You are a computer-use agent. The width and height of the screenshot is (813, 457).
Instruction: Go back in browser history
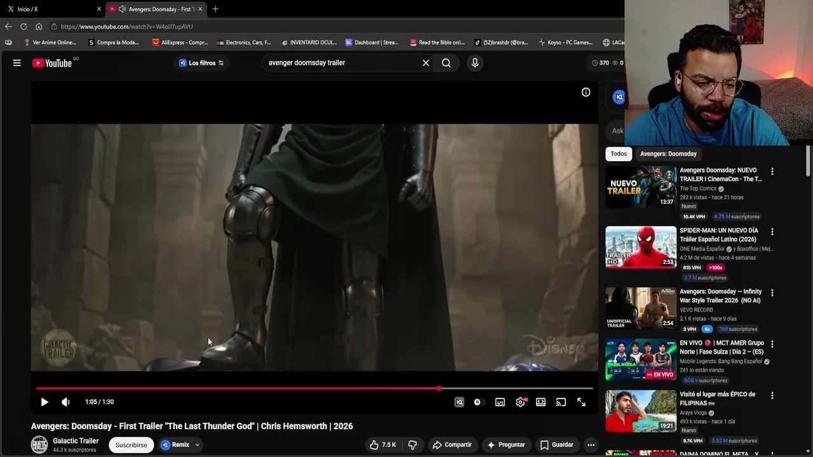coord(8,27)
